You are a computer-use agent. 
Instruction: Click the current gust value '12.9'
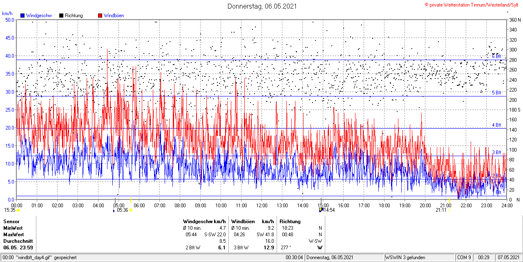pos(269,248)
